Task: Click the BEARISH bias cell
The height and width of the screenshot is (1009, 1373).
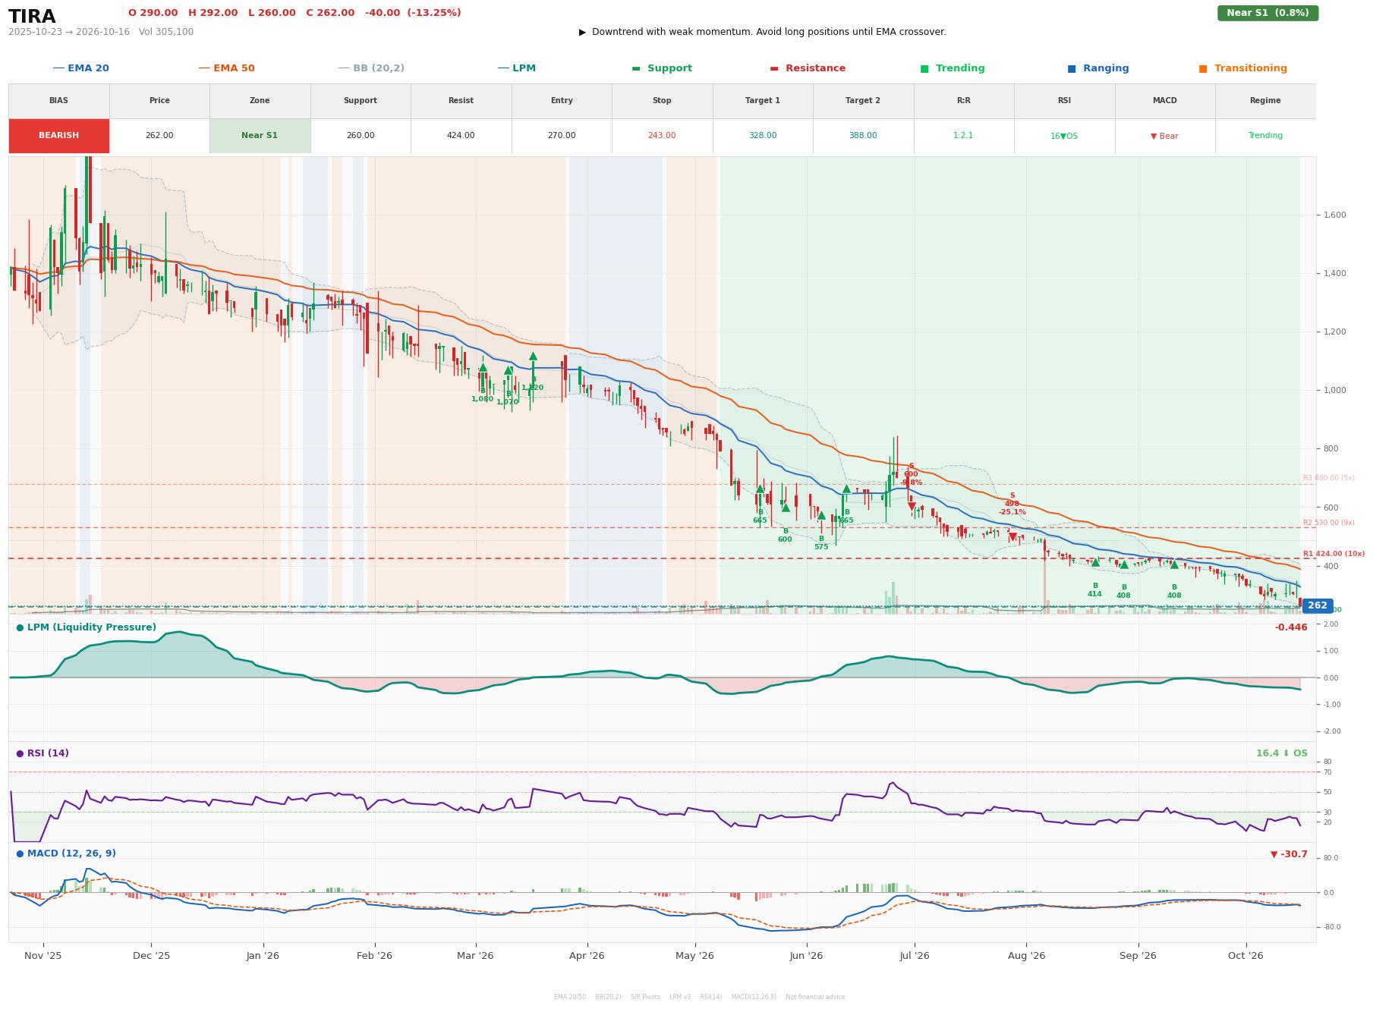Action: 58,136
